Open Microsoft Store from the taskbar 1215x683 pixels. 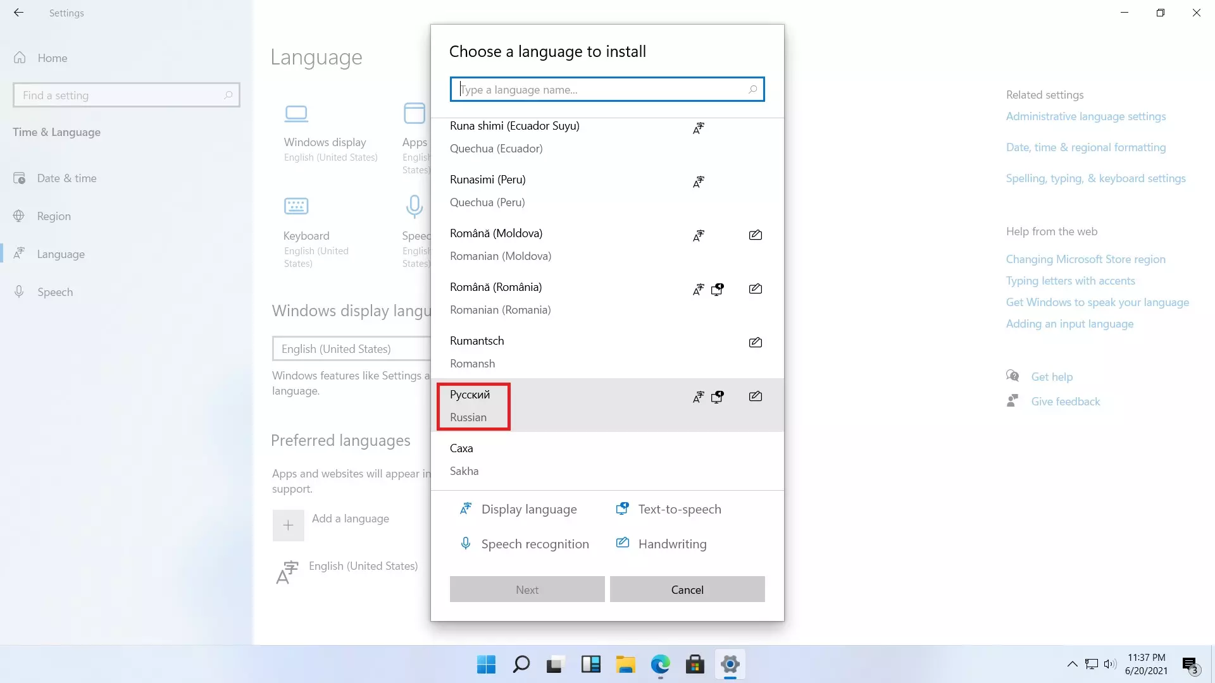(x=695, y=665)
